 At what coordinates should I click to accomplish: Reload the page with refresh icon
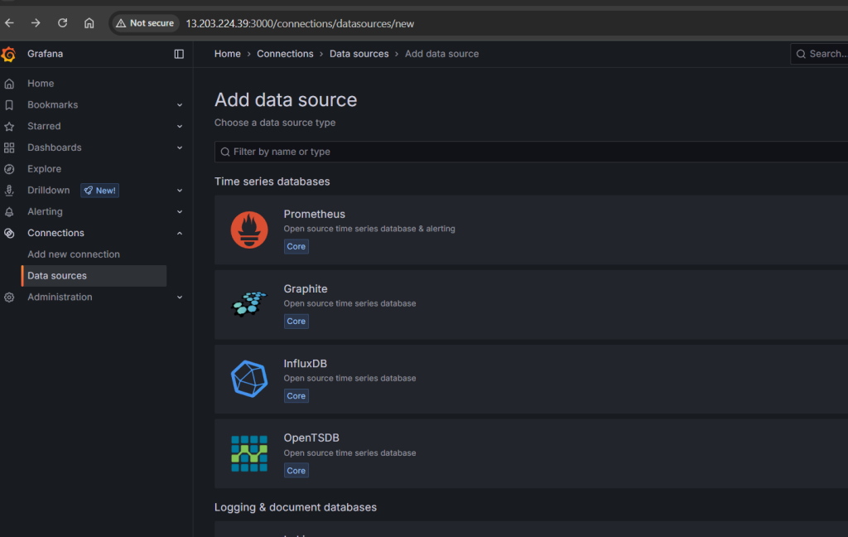[63, 23]
